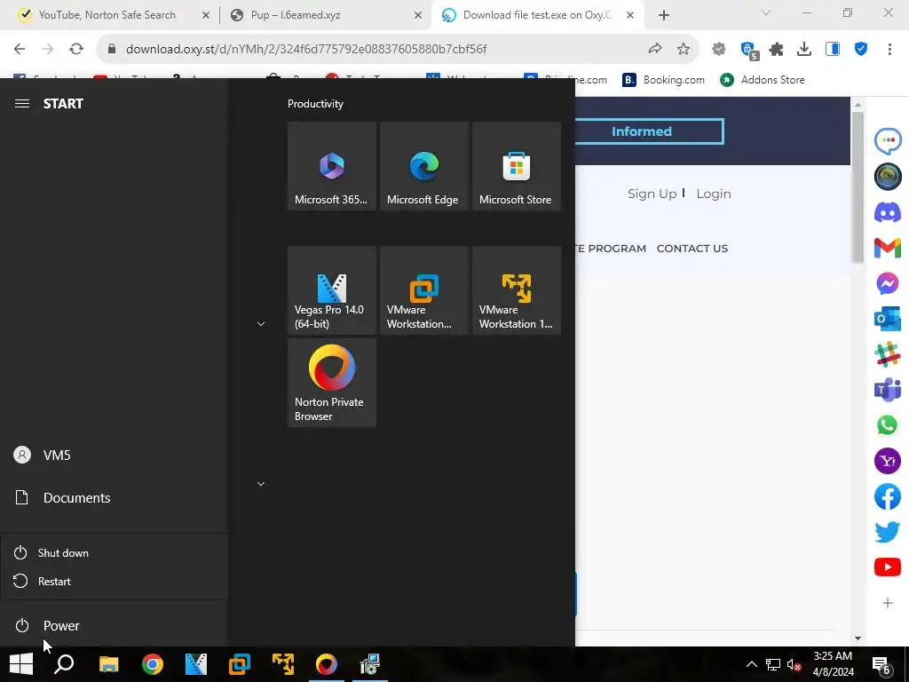Click the Windows Start button
Viewport: 909px width, 682px height.
[x=21, y=664]
